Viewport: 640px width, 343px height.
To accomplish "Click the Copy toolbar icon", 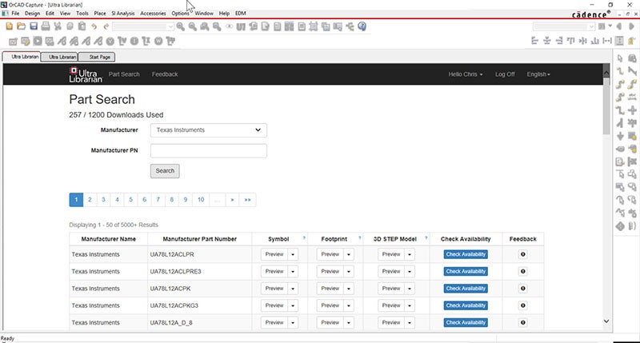I will click(70, 26).
